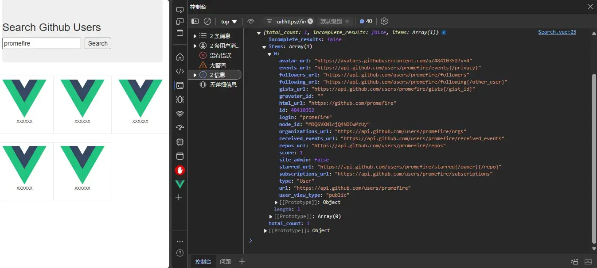The image size is (597, 268).
Task: Click the Search button on the page
Action: tap(98, 43)
